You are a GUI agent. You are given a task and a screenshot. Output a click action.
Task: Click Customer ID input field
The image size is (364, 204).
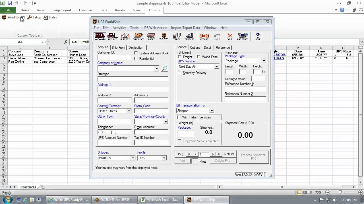114,58
